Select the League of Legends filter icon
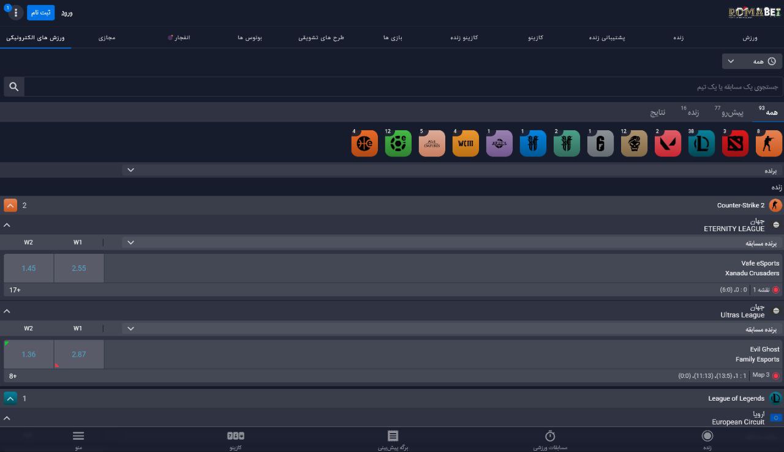Screen dimensions: 784x452 [701, 144]
